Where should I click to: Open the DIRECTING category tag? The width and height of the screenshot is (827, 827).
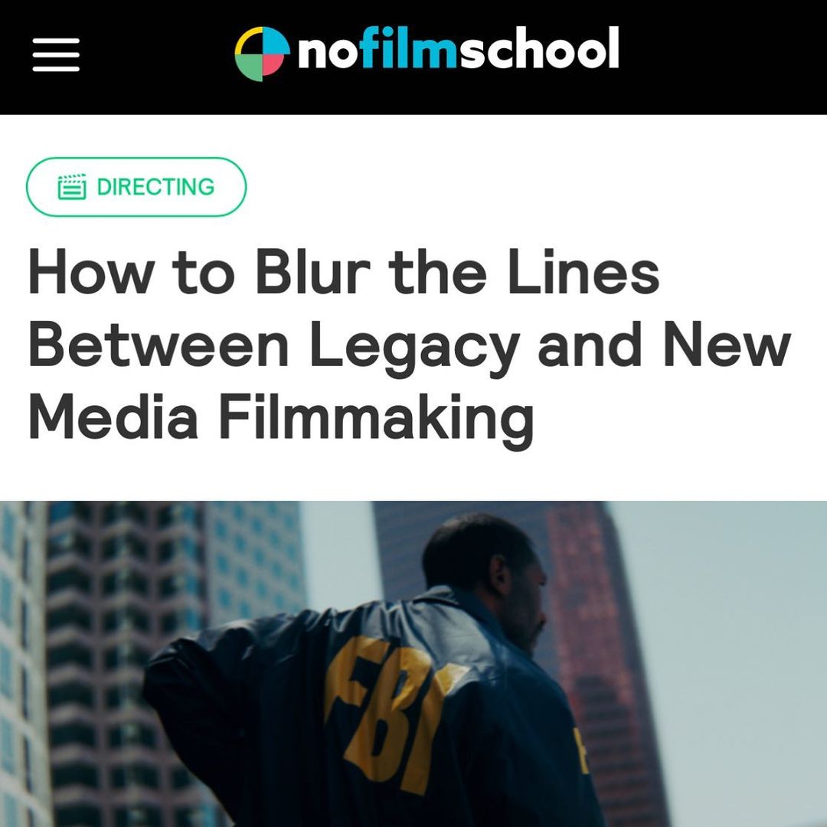[x=136, y=187]
